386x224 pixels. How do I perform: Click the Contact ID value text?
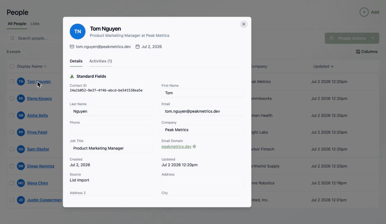(106, 90)
